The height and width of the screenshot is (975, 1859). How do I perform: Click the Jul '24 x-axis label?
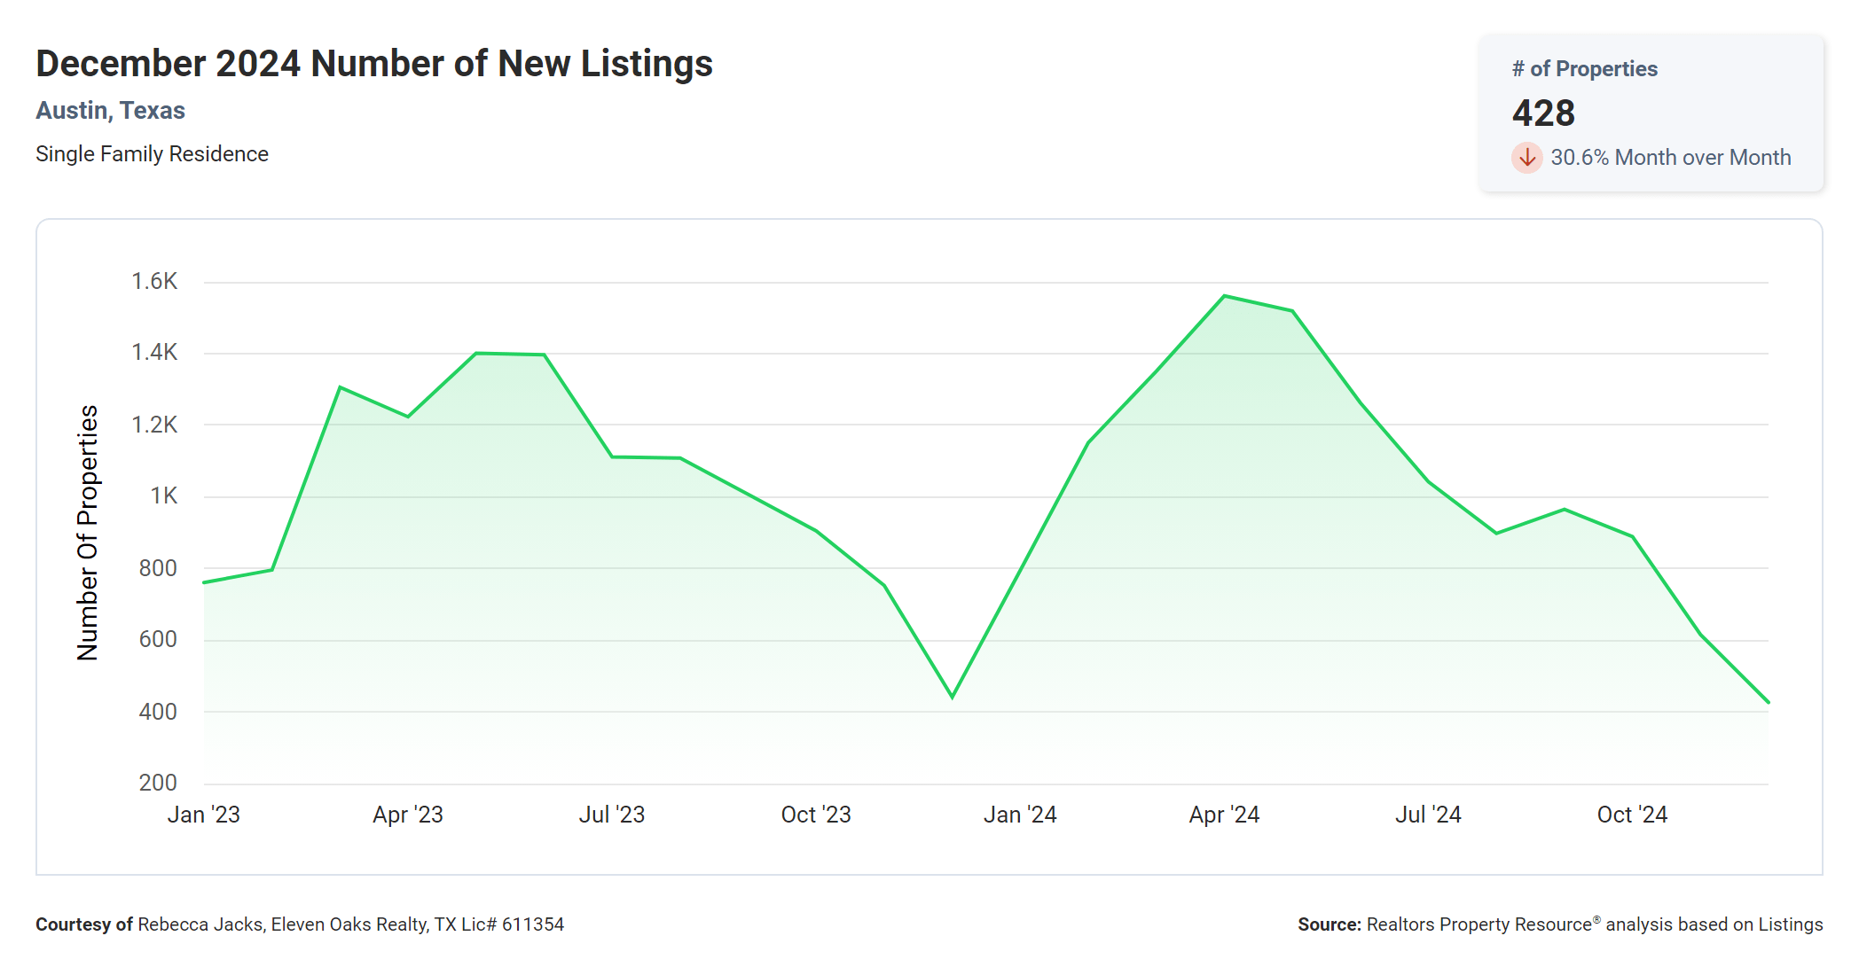point(1428,815)
